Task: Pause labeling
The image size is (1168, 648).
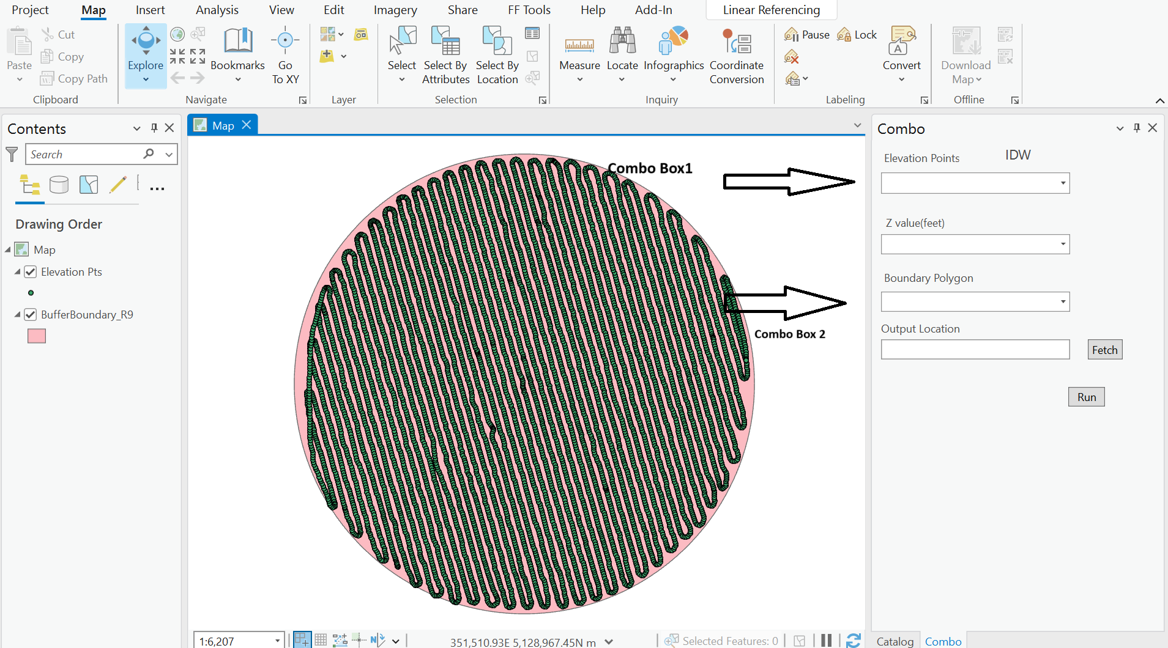Action: [x=807, y=35]
